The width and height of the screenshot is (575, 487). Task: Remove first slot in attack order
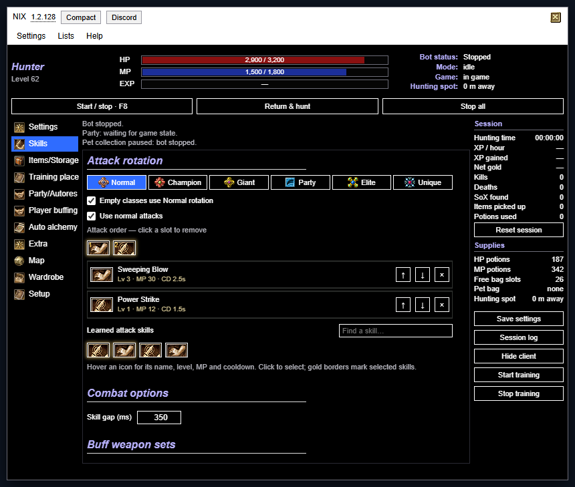point(98,248)
